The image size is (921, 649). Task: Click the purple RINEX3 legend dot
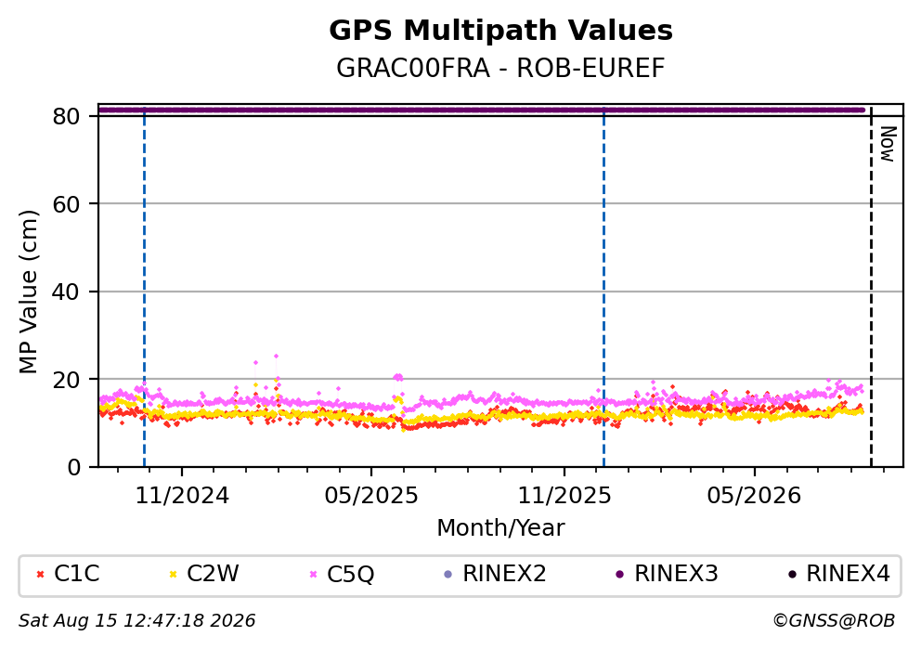coord(619,575)
